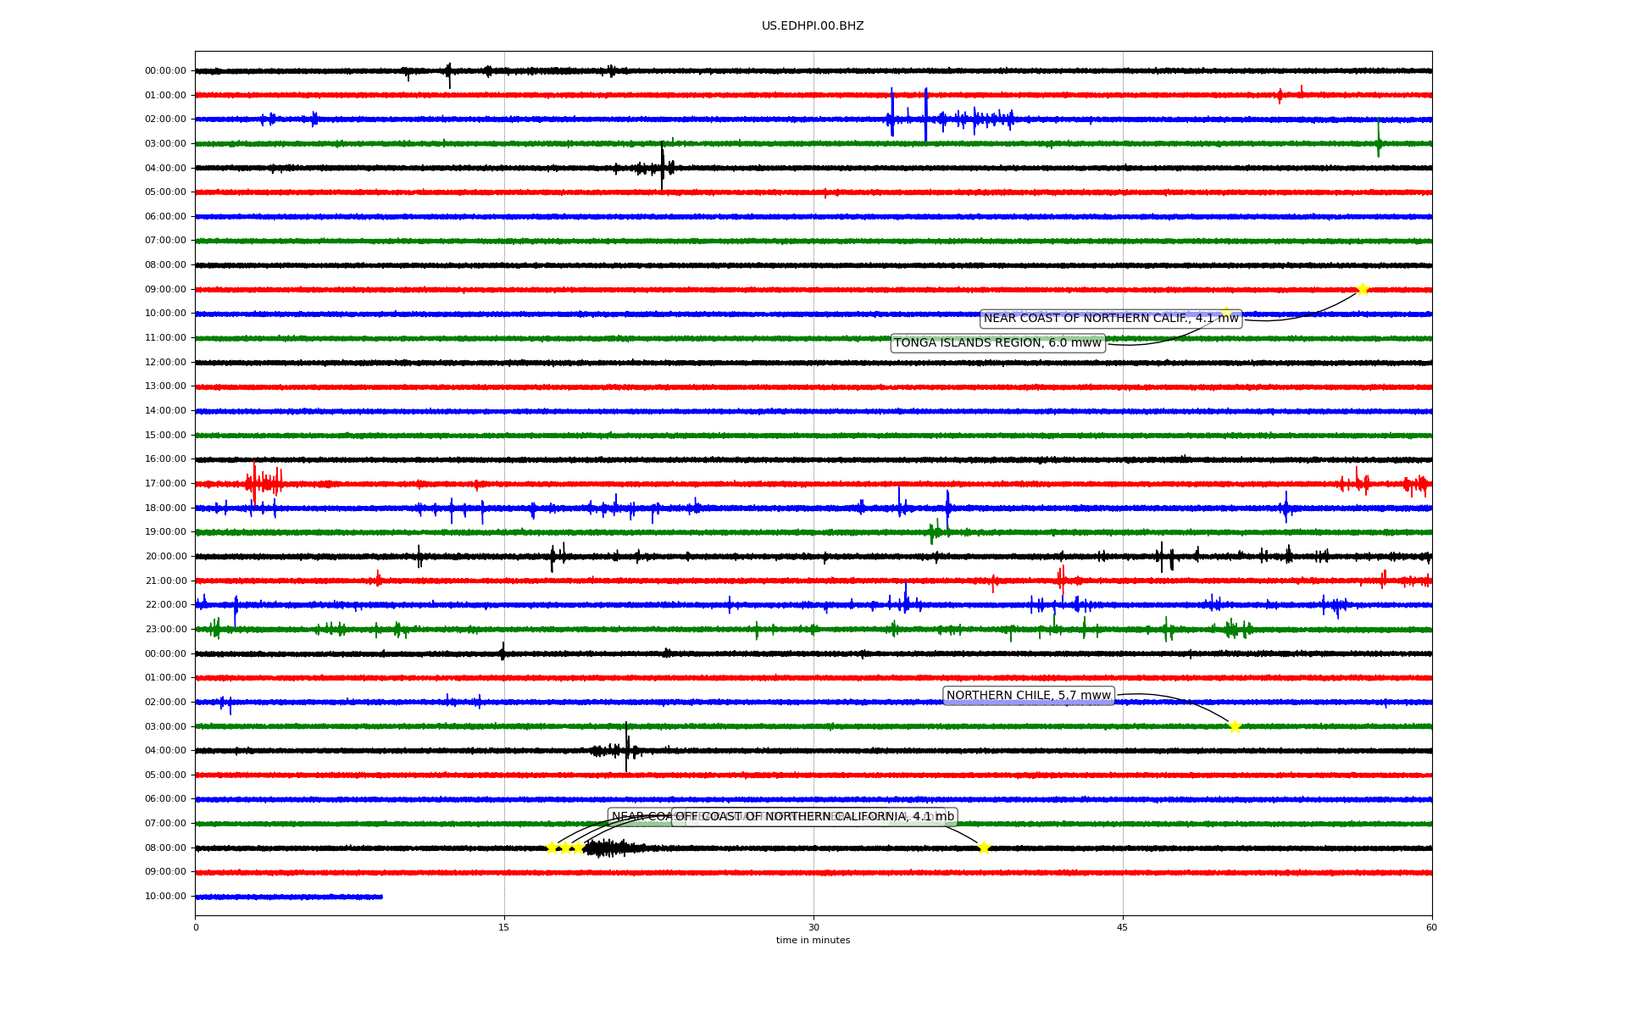The image size is (1627, 1017).
Task: Click the 11:00:00 time label
Action: 165,338
